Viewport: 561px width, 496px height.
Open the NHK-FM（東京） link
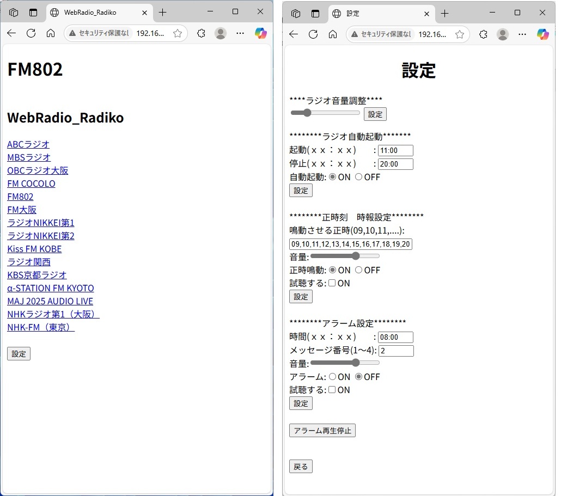41,328
